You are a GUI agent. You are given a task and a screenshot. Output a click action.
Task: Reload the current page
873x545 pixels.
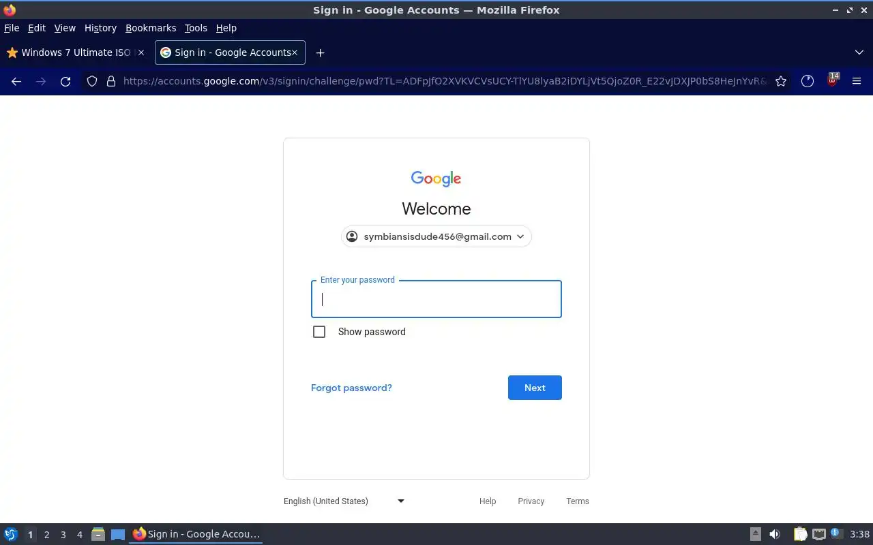(65, 81)
